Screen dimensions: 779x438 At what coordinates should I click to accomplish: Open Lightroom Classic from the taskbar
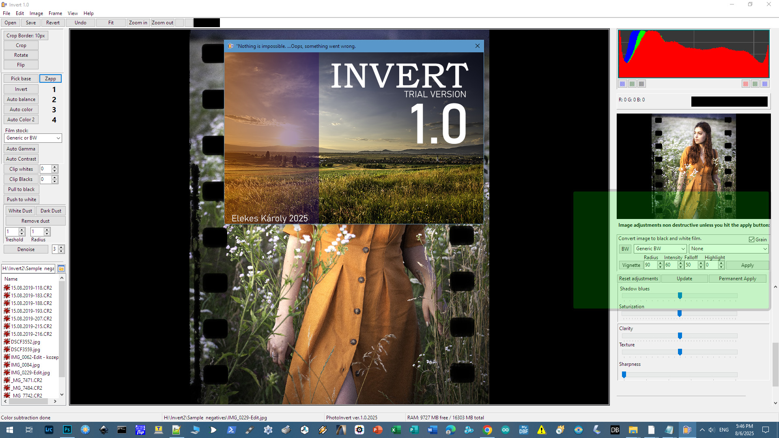[x=49, y=430]
